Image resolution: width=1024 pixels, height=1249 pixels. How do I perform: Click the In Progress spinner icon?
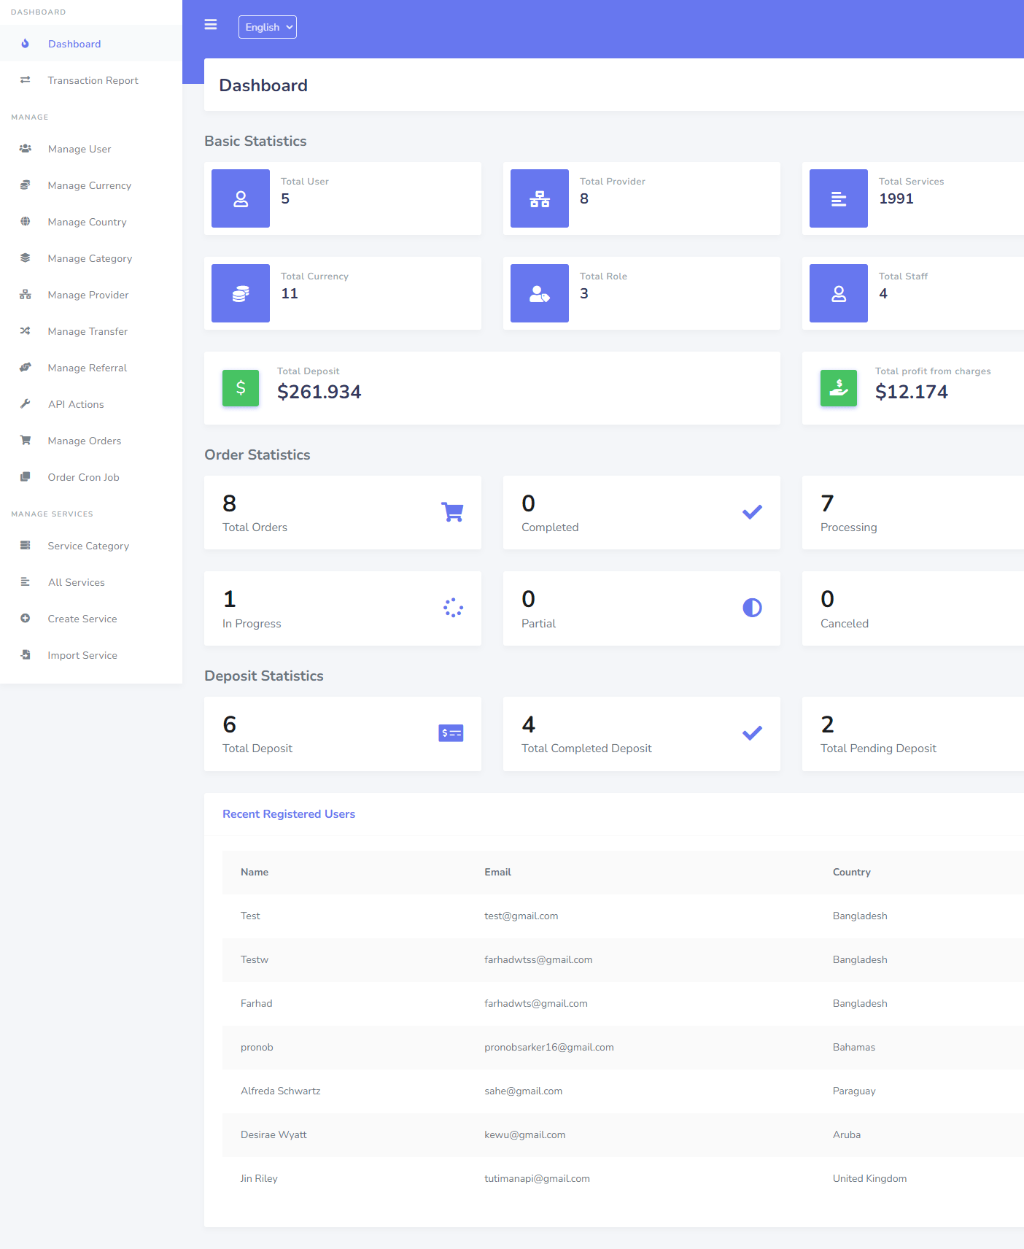click(x=453, y=608)
